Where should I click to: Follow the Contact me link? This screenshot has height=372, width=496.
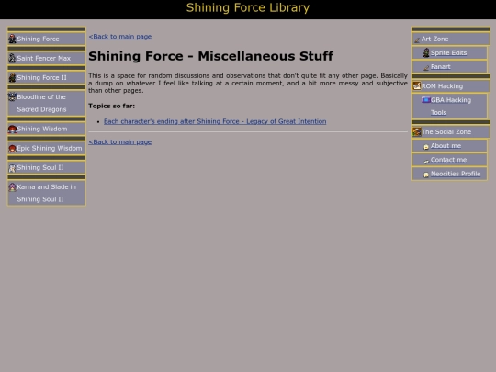pyautogui.click(x=448, y=160)
